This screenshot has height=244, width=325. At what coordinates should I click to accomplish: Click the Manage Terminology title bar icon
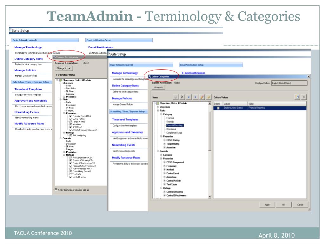pos(55,57)
